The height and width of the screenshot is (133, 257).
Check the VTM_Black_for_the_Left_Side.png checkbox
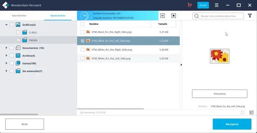[83, 41]
